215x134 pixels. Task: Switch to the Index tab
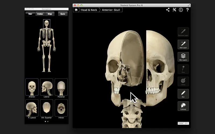click(x=40, y=14)
